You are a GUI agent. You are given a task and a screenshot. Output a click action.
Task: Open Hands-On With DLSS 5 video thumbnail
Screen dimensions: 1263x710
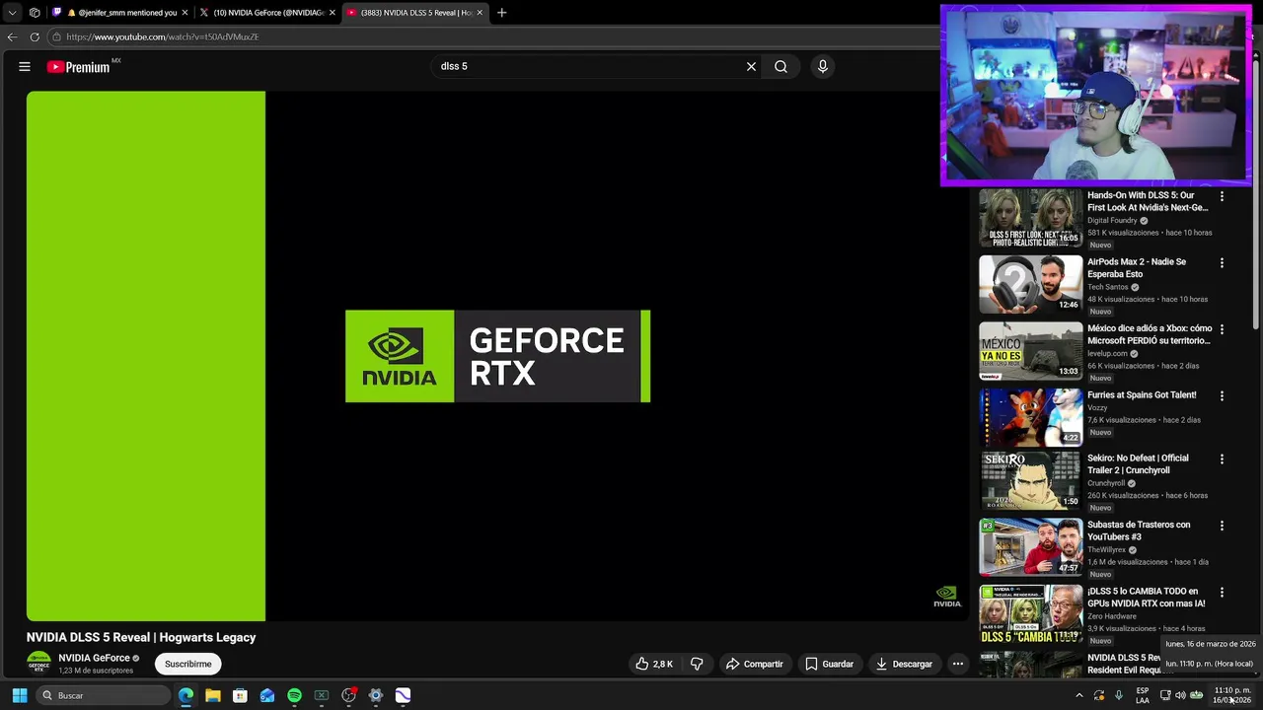[1030, 217]
